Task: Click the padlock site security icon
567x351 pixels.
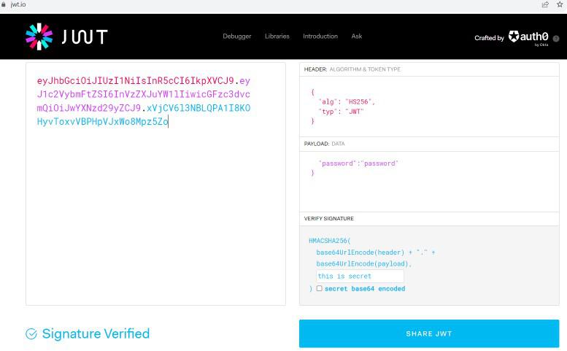Action: [4, 4]
